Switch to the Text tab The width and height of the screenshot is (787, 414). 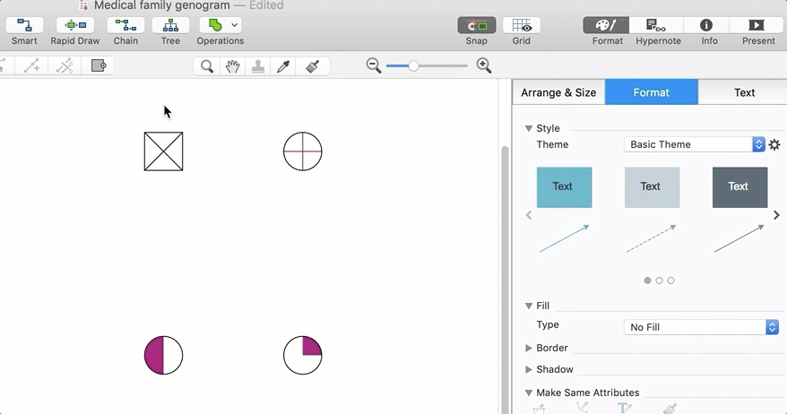click(744, 92)
